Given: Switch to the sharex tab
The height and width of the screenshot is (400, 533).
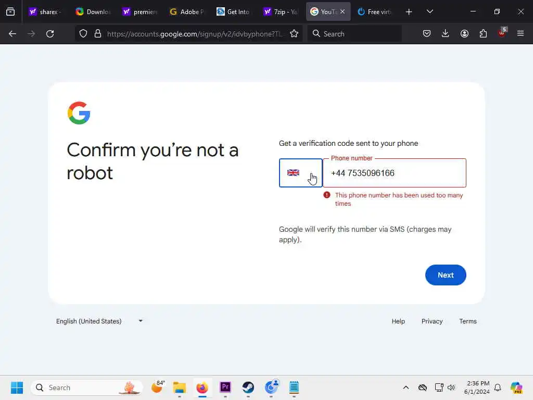Looking at the screenshot, I should pyautogui.click(x=46, y=12).
